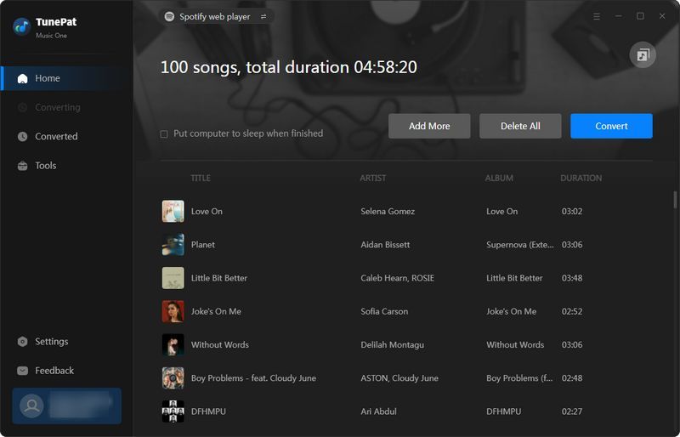The image size is (680, 437).
Task: Enable Put computer to sleep when finished
Action: click(164, 134)
